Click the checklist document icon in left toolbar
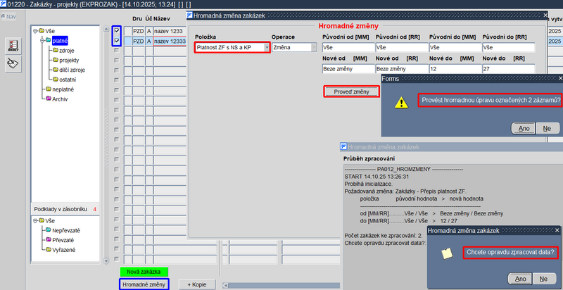Image resolution: width=563 pixels, height=290 pixels. (x=13, y=46)
